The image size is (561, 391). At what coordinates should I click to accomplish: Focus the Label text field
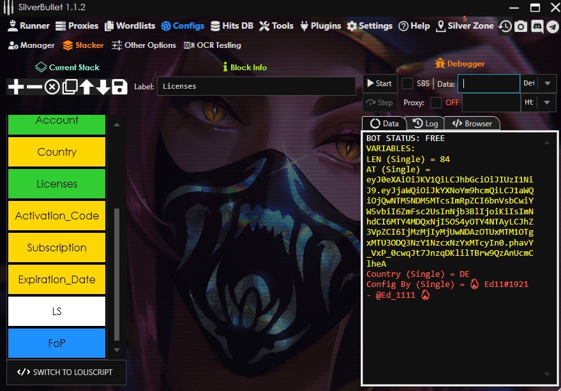click(x=257, y=86)
